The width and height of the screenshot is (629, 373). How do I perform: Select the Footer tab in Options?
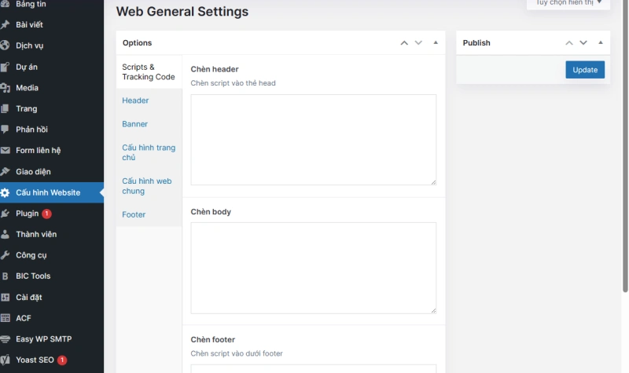[x=134, y=214]
